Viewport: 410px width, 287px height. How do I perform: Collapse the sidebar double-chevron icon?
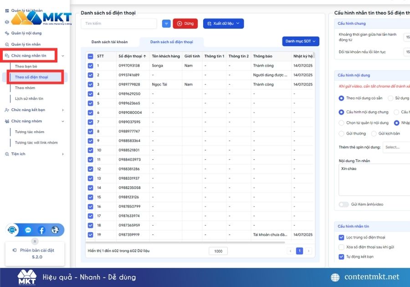coord(35,241)
